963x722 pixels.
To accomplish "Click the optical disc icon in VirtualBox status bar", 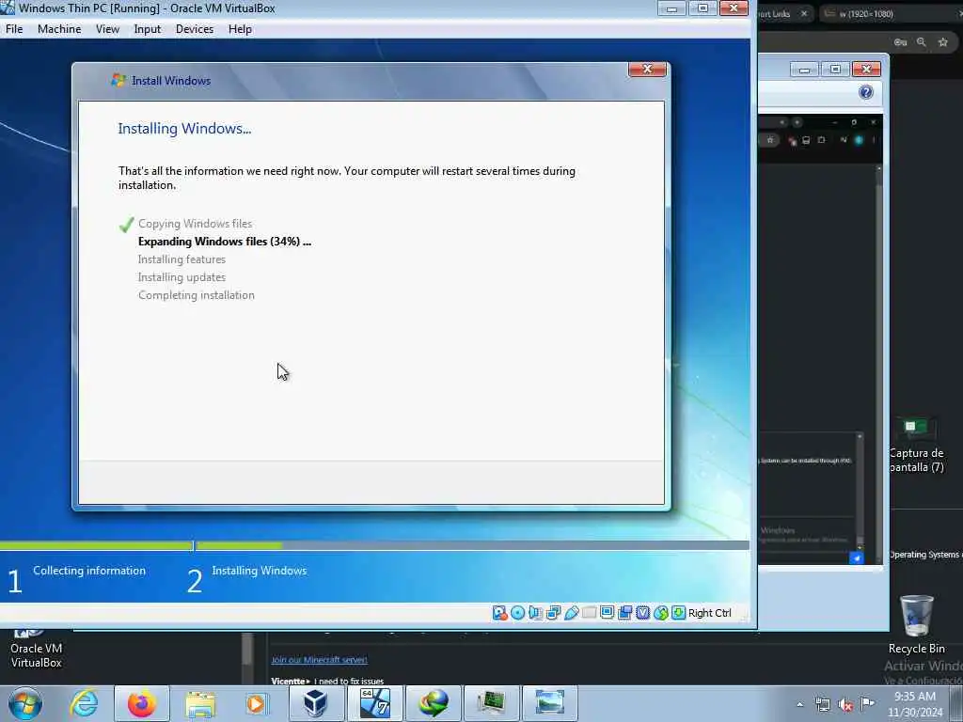I will 518,613.
